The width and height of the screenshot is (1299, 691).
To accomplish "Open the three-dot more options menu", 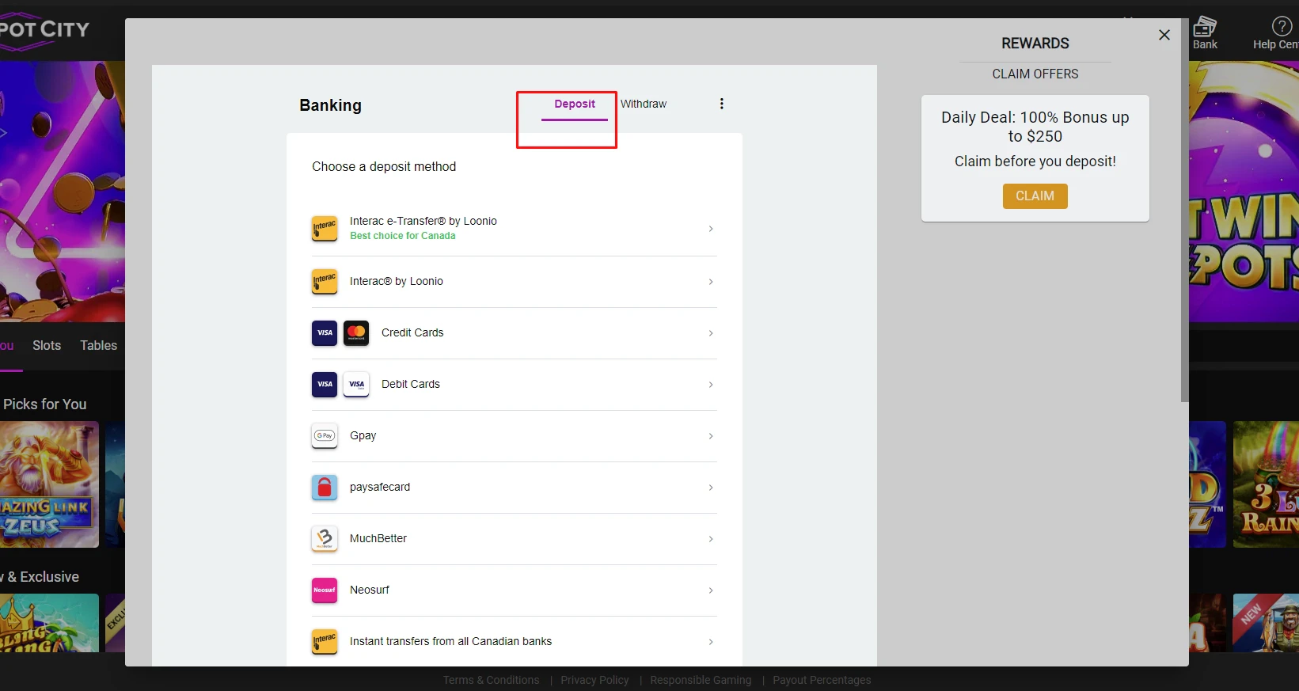I will coord(721,104).
